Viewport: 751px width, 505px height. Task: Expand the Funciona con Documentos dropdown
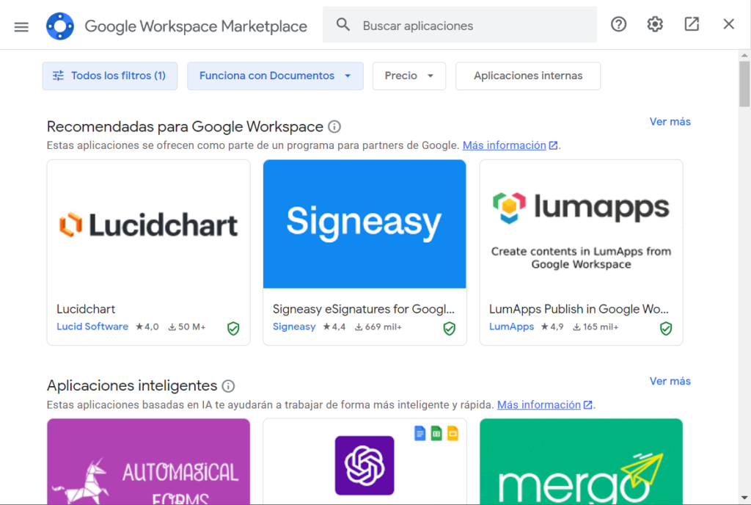(275, 76)
